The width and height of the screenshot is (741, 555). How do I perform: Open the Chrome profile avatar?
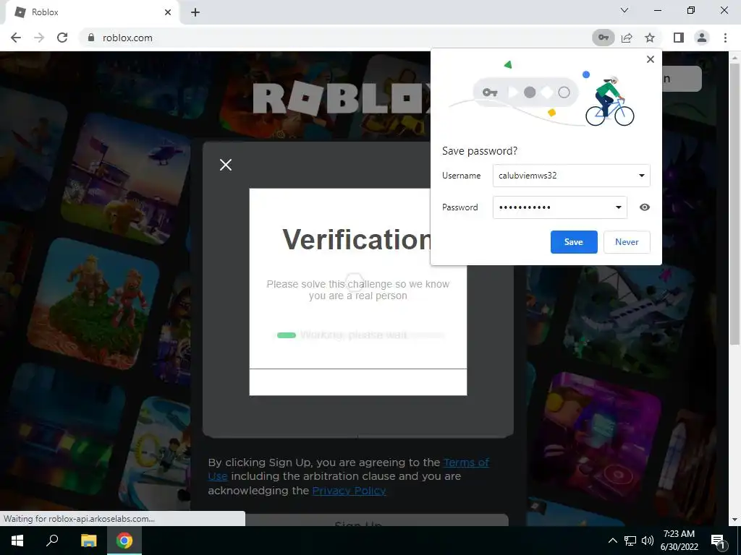702,38
